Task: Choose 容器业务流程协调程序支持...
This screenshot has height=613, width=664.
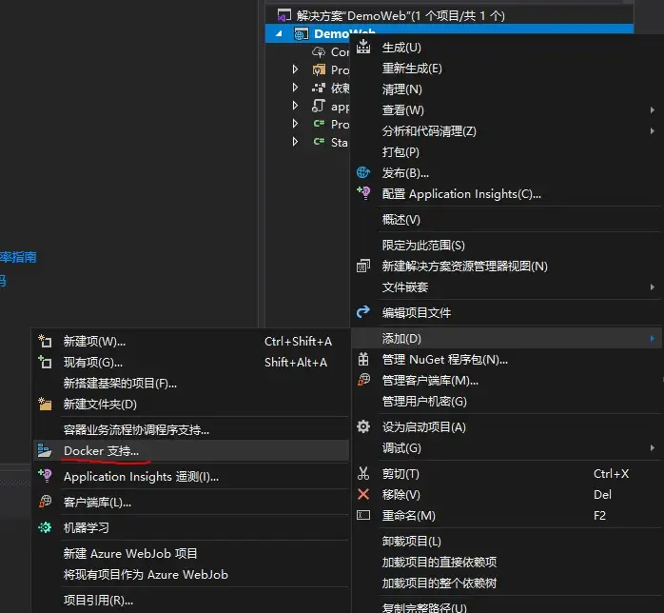Action: 136,429
